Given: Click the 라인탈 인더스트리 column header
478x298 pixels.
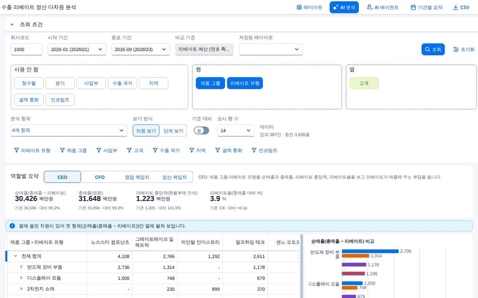Looking at the screenshot, I should 200,242.
